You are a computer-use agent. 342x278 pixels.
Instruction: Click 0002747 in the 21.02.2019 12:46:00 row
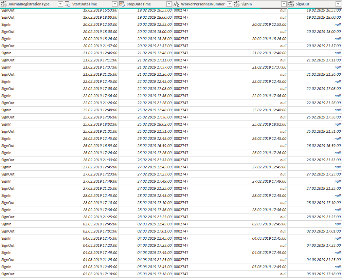(181, 53)
